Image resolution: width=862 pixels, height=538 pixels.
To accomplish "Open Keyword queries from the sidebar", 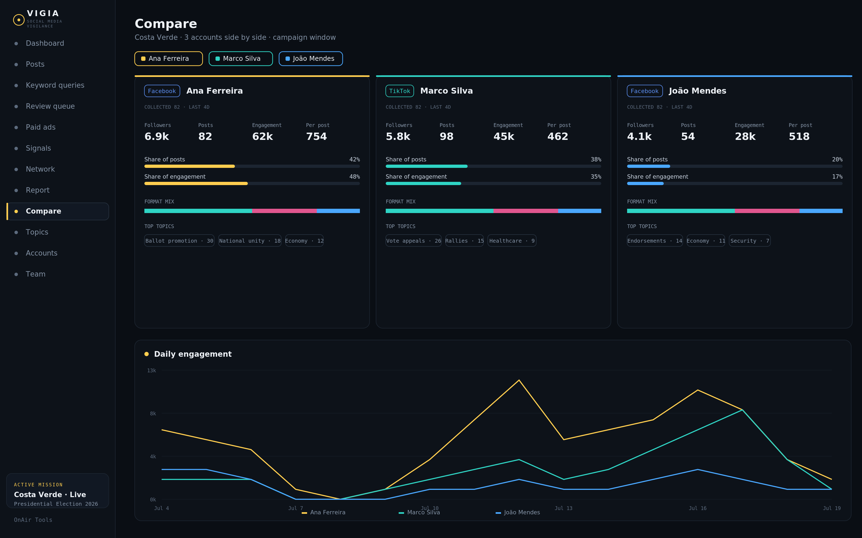I will [58, 85].
